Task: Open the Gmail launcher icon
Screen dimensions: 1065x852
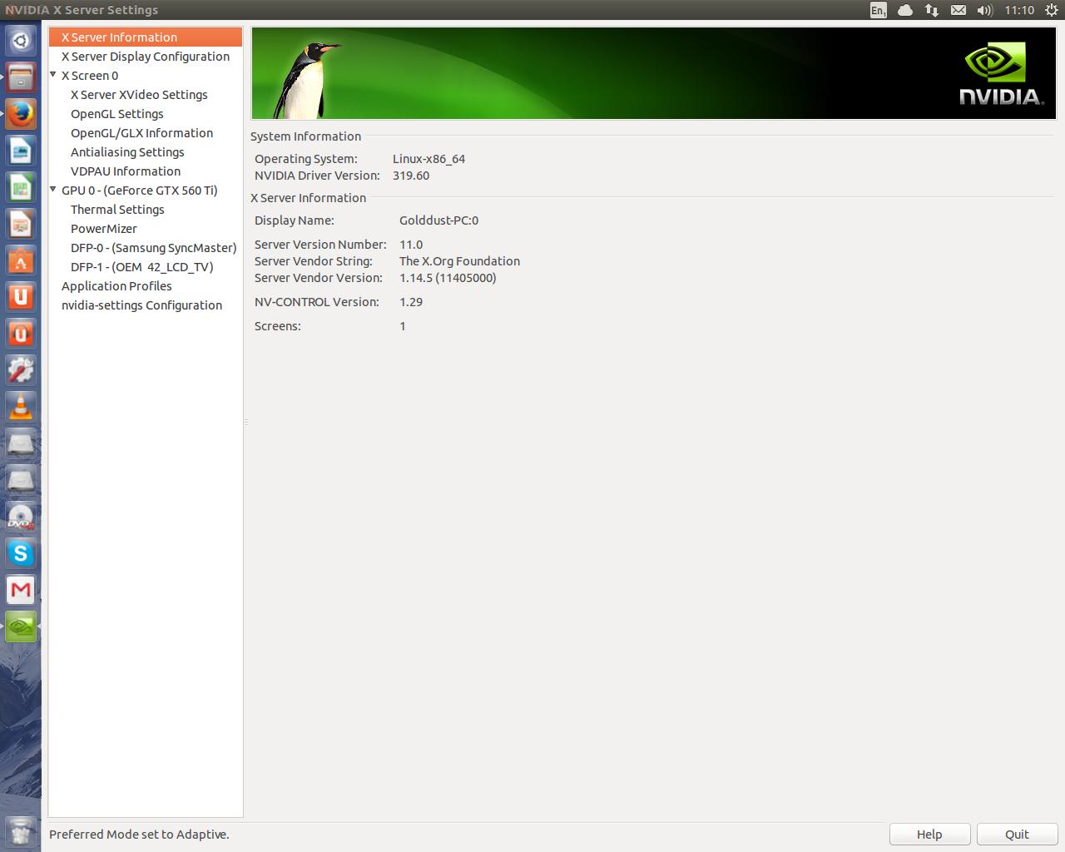Action: point(21,591)
